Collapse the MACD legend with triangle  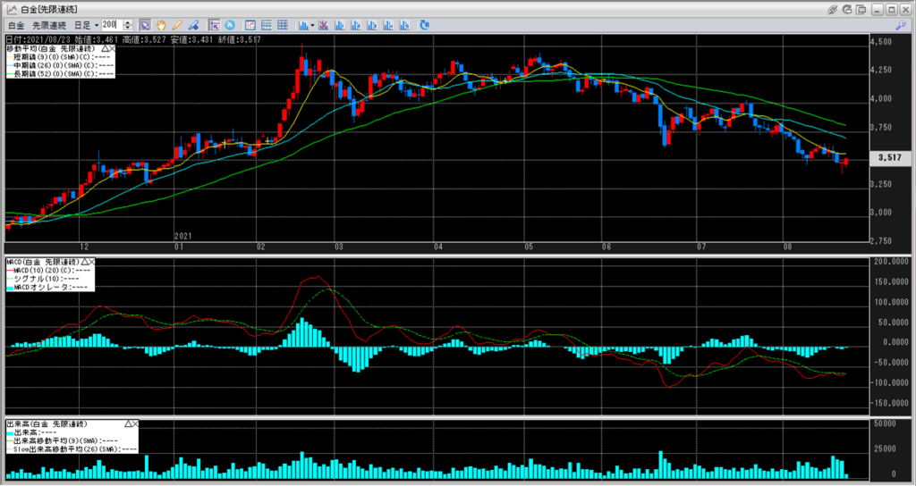click(85, 262)
